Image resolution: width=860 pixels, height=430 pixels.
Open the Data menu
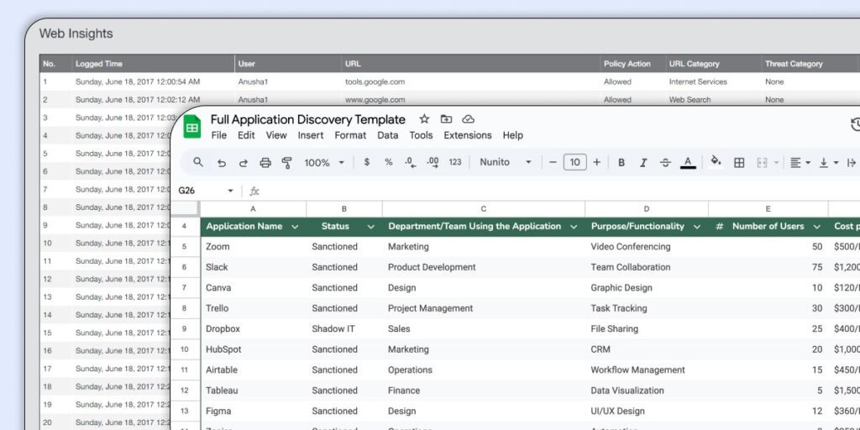point(388,135)
